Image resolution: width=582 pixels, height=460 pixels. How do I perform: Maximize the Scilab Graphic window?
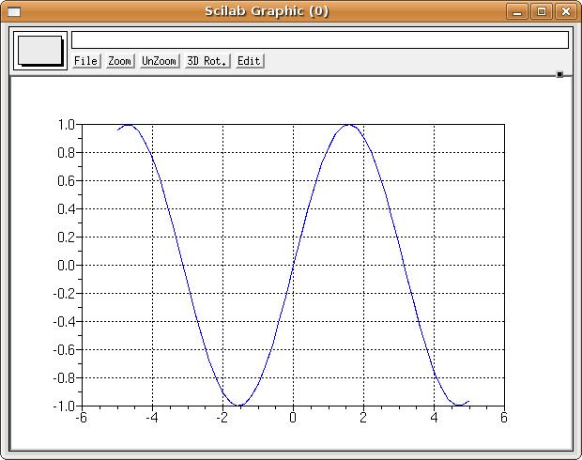(542, 11)
